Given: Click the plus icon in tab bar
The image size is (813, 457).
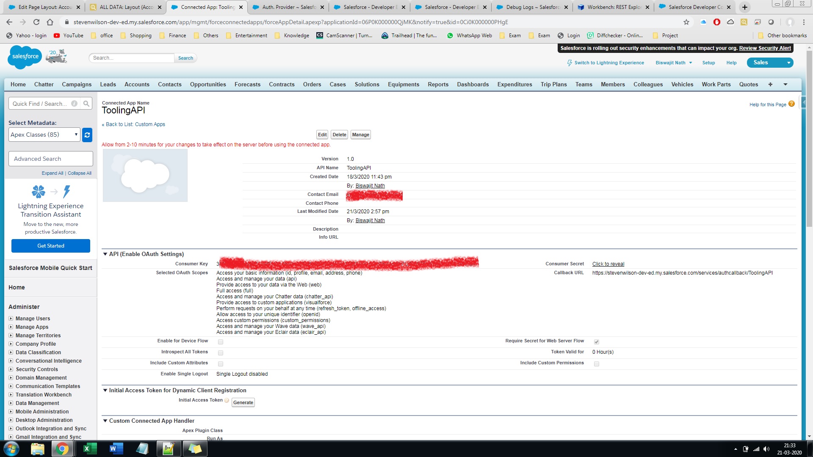Looking at the screenshot, I should (770, 85).
